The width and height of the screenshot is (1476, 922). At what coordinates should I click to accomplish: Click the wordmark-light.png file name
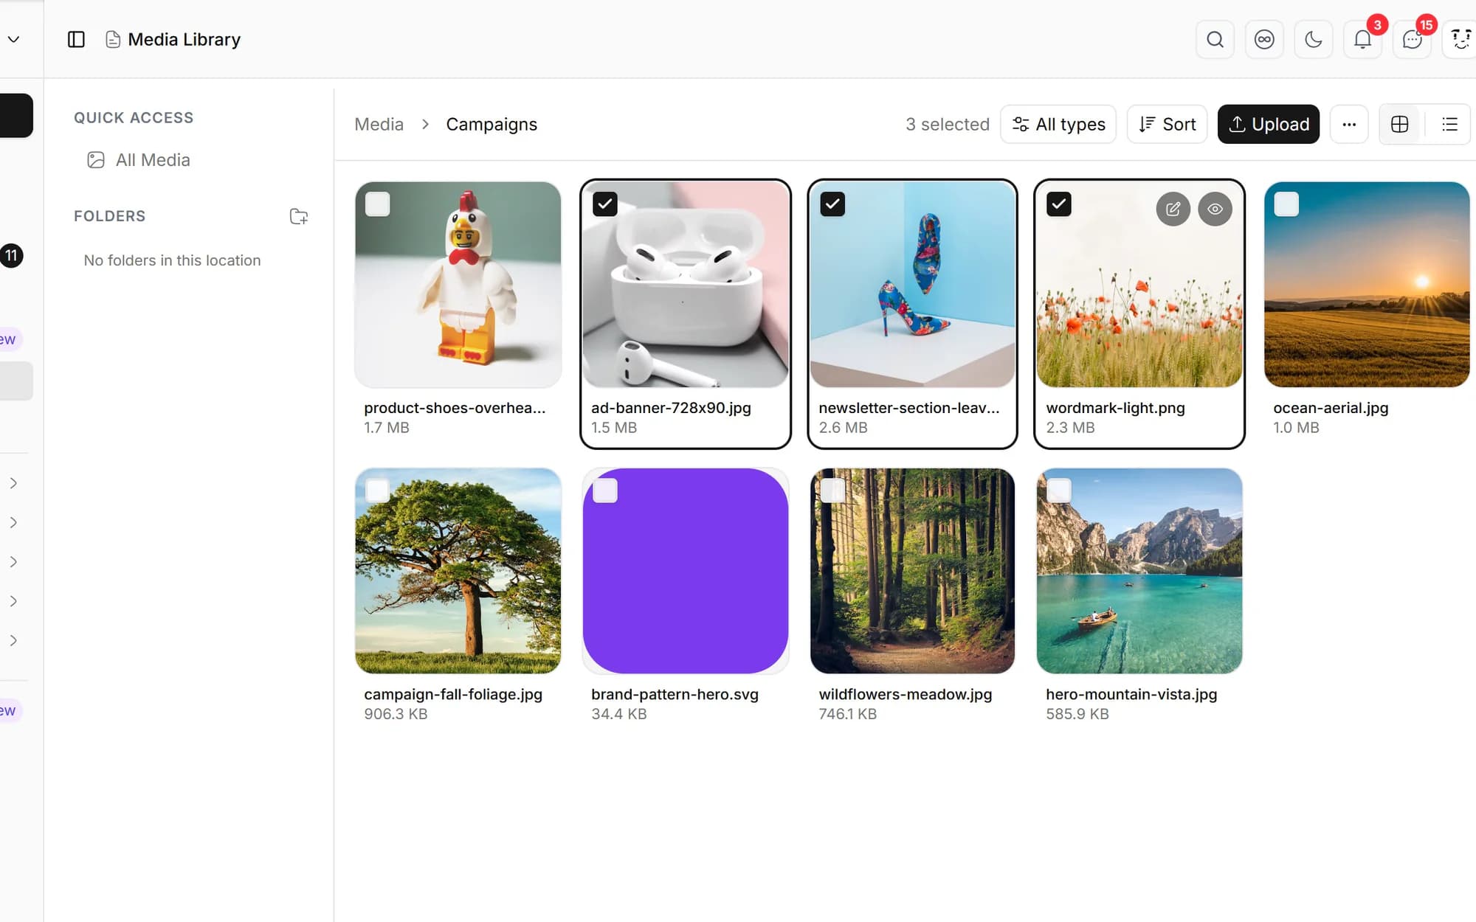pyautogui.click(x=1115, y=408)
